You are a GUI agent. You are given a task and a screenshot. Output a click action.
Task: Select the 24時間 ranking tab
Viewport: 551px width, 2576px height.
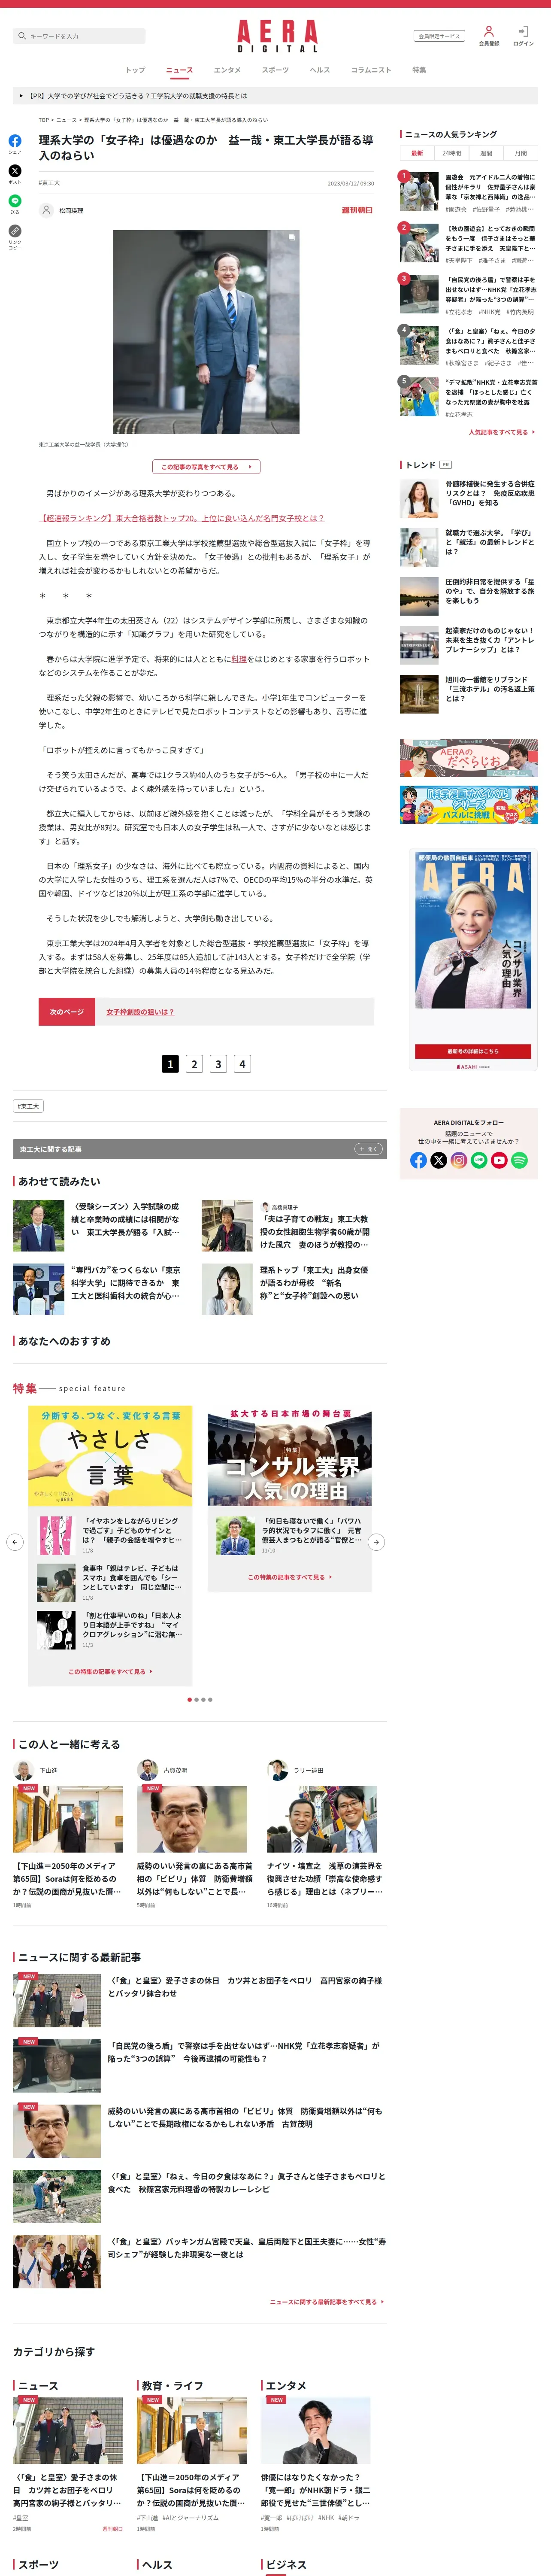452,153
